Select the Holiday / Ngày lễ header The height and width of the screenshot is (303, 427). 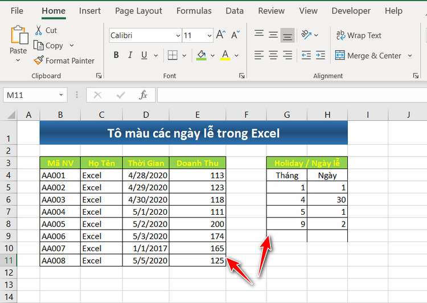pos(307,163)
